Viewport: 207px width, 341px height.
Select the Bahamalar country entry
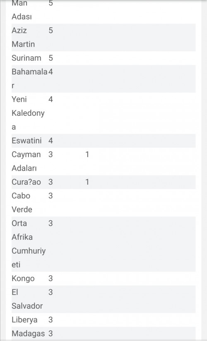click(29, 79)
